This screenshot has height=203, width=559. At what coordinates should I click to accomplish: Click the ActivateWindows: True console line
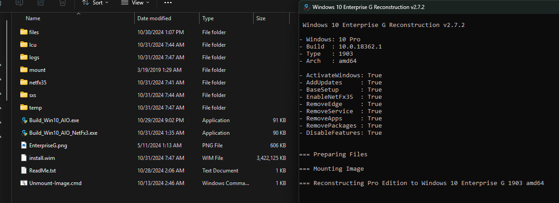click(x=341, y=75)
